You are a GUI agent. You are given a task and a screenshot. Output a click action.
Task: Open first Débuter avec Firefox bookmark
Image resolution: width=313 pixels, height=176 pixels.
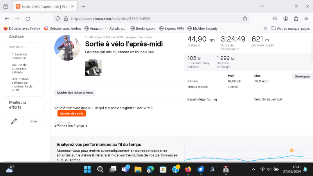point(22,28)
